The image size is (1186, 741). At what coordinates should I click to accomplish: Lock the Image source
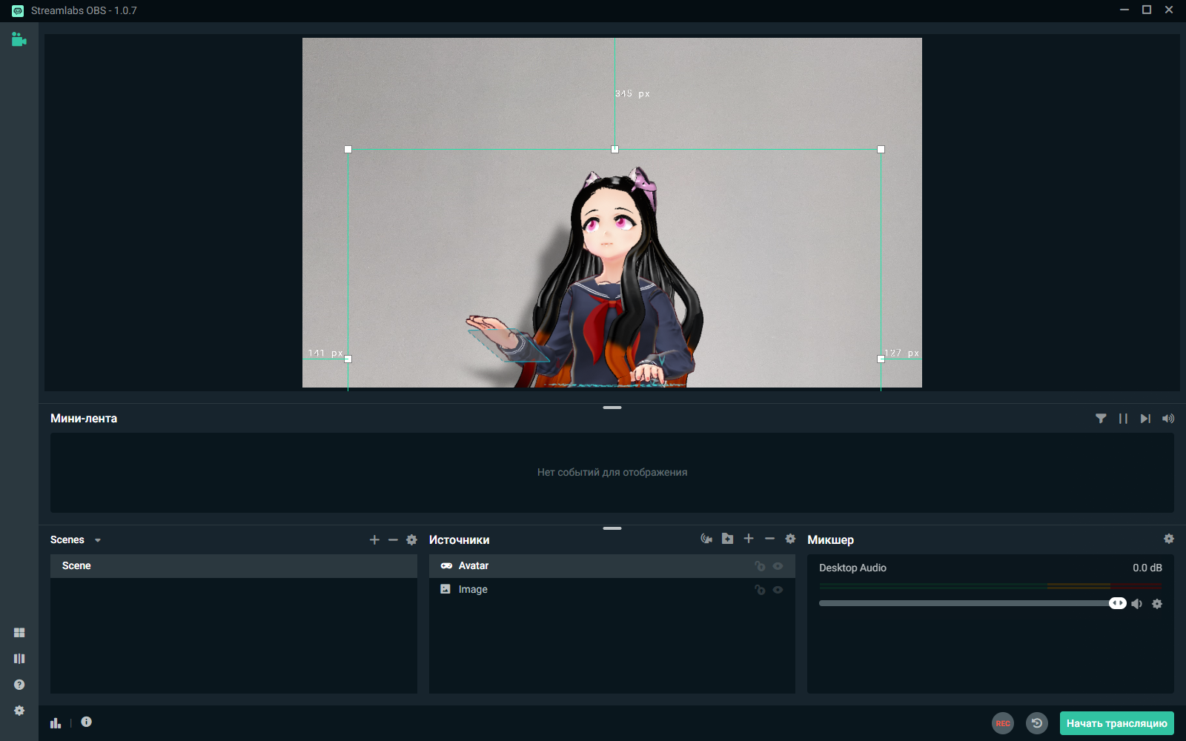coord(760,590)
